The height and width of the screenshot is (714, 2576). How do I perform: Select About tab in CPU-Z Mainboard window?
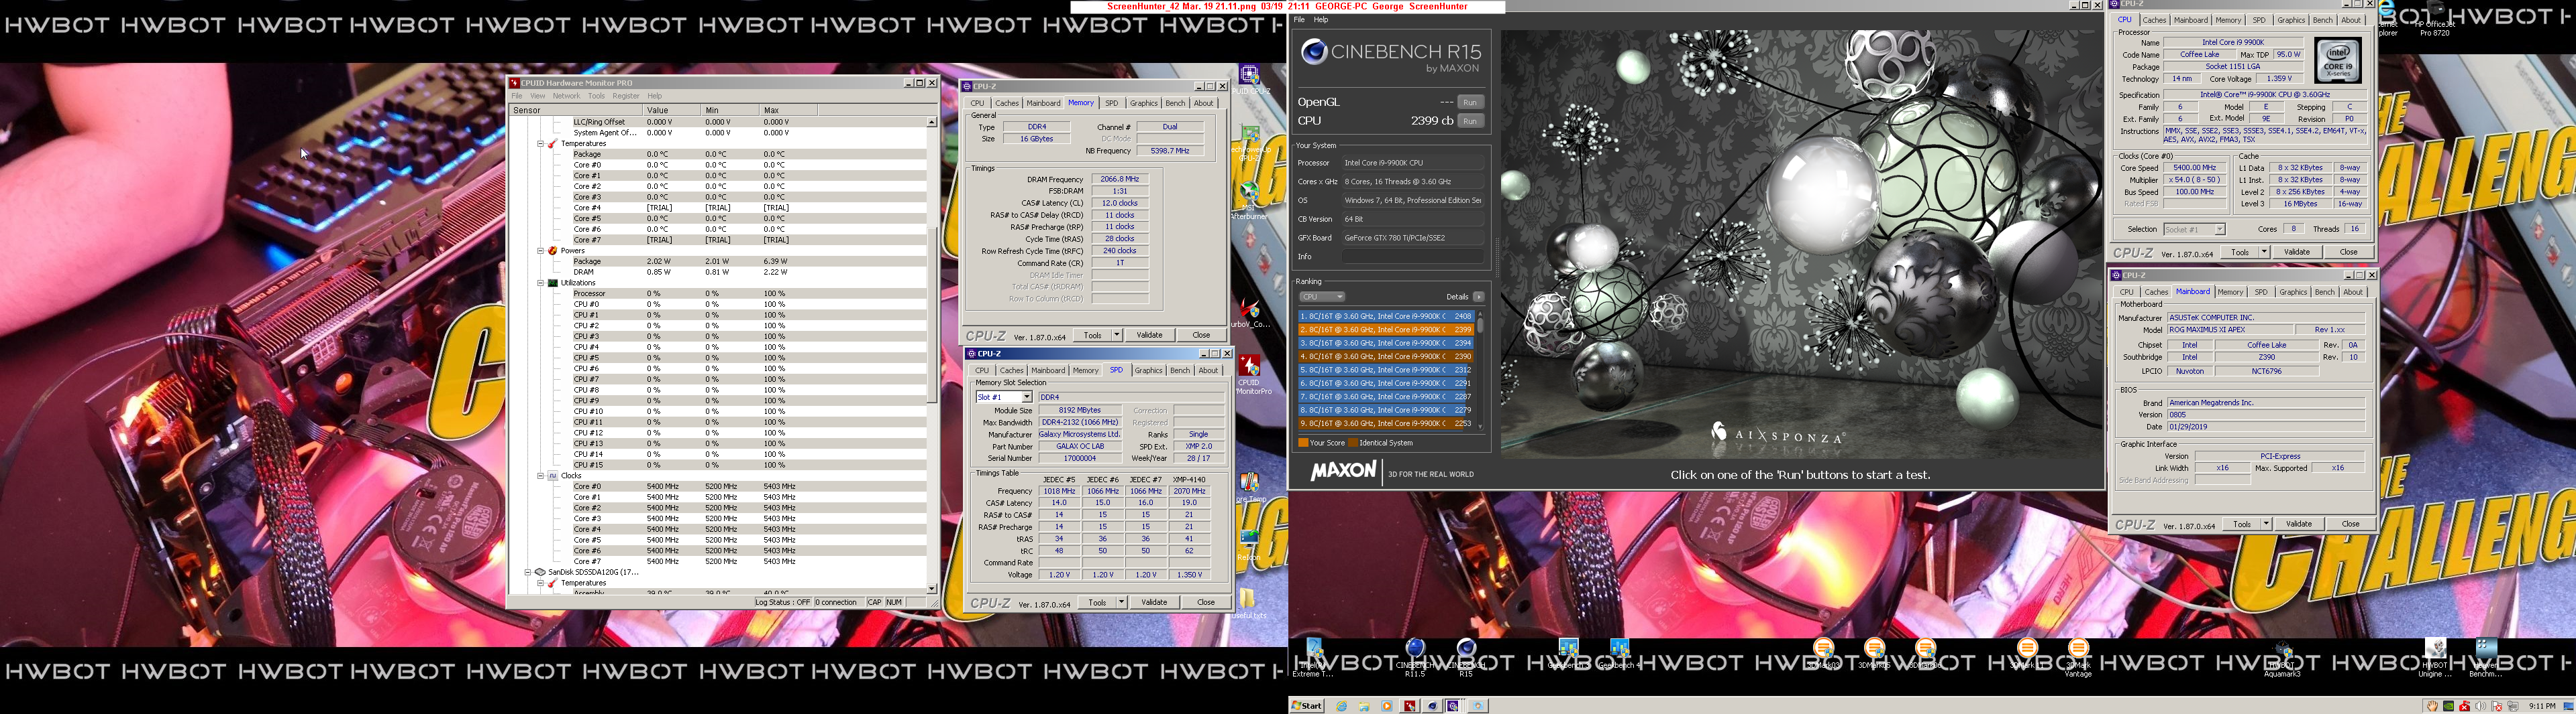[x=2353, y=293]
